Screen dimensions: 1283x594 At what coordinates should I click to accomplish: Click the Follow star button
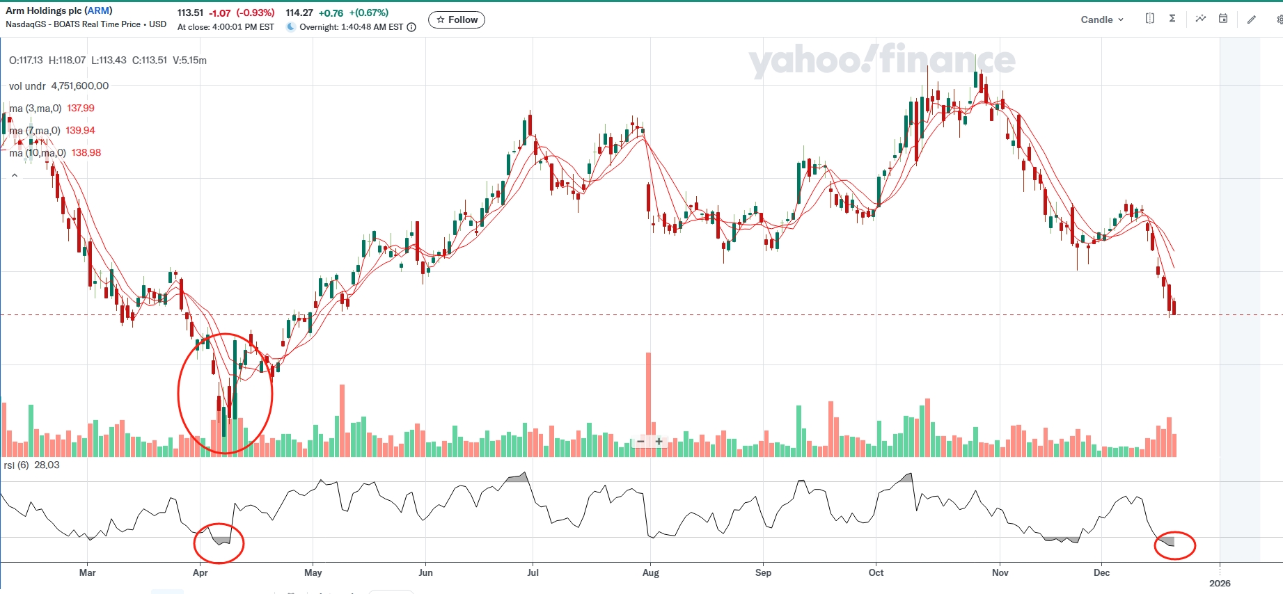point(457,19)
